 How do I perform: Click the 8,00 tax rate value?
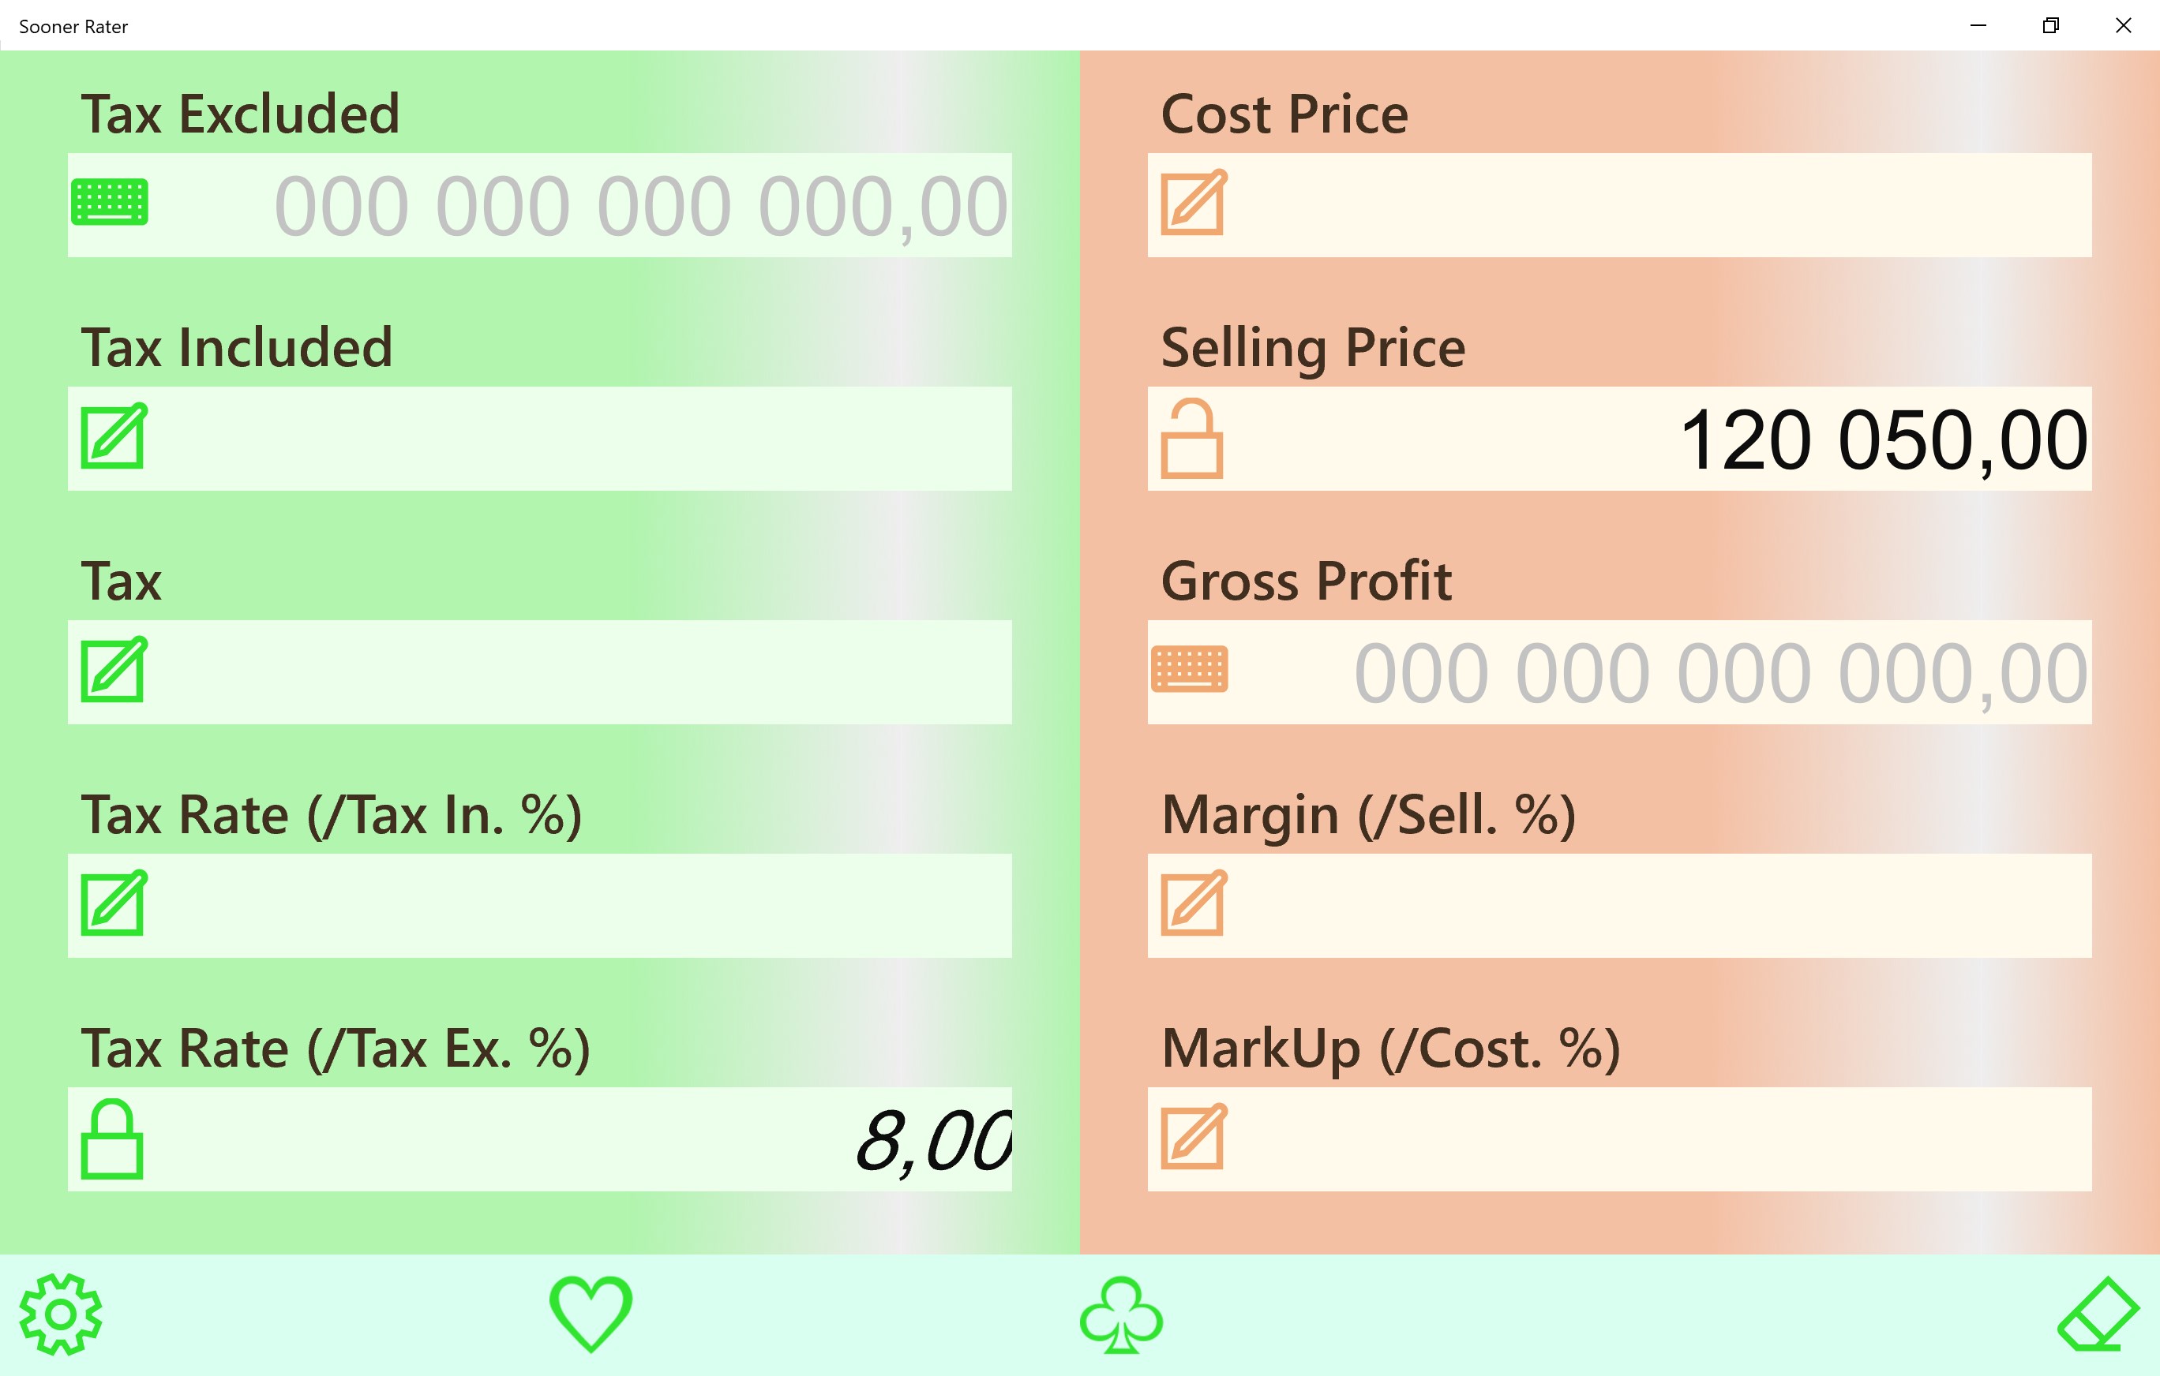click(x=933, y=1141)
